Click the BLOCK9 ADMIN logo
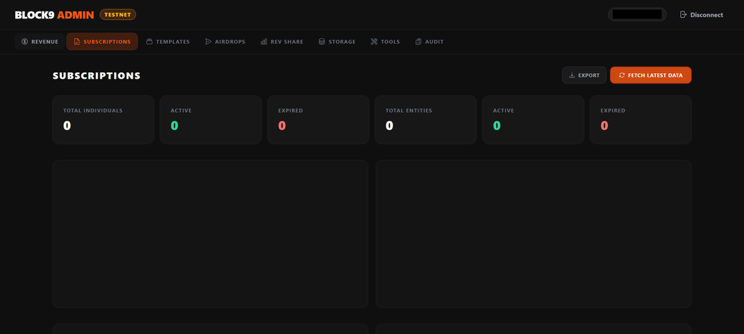The image size is (744, 334). [x=55, y=14]
